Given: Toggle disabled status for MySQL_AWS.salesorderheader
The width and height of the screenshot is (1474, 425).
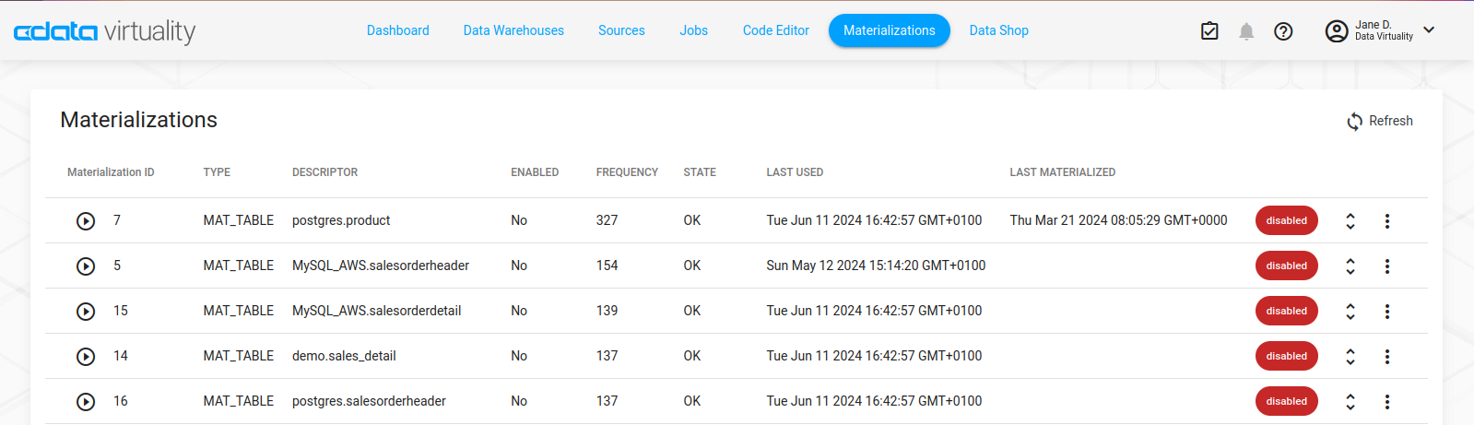Looking at the screenshot, I should tap(1286, 266).
